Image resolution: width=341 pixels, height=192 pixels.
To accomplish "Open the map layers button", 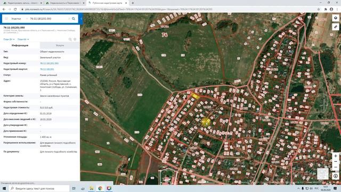I will (336, 18).
